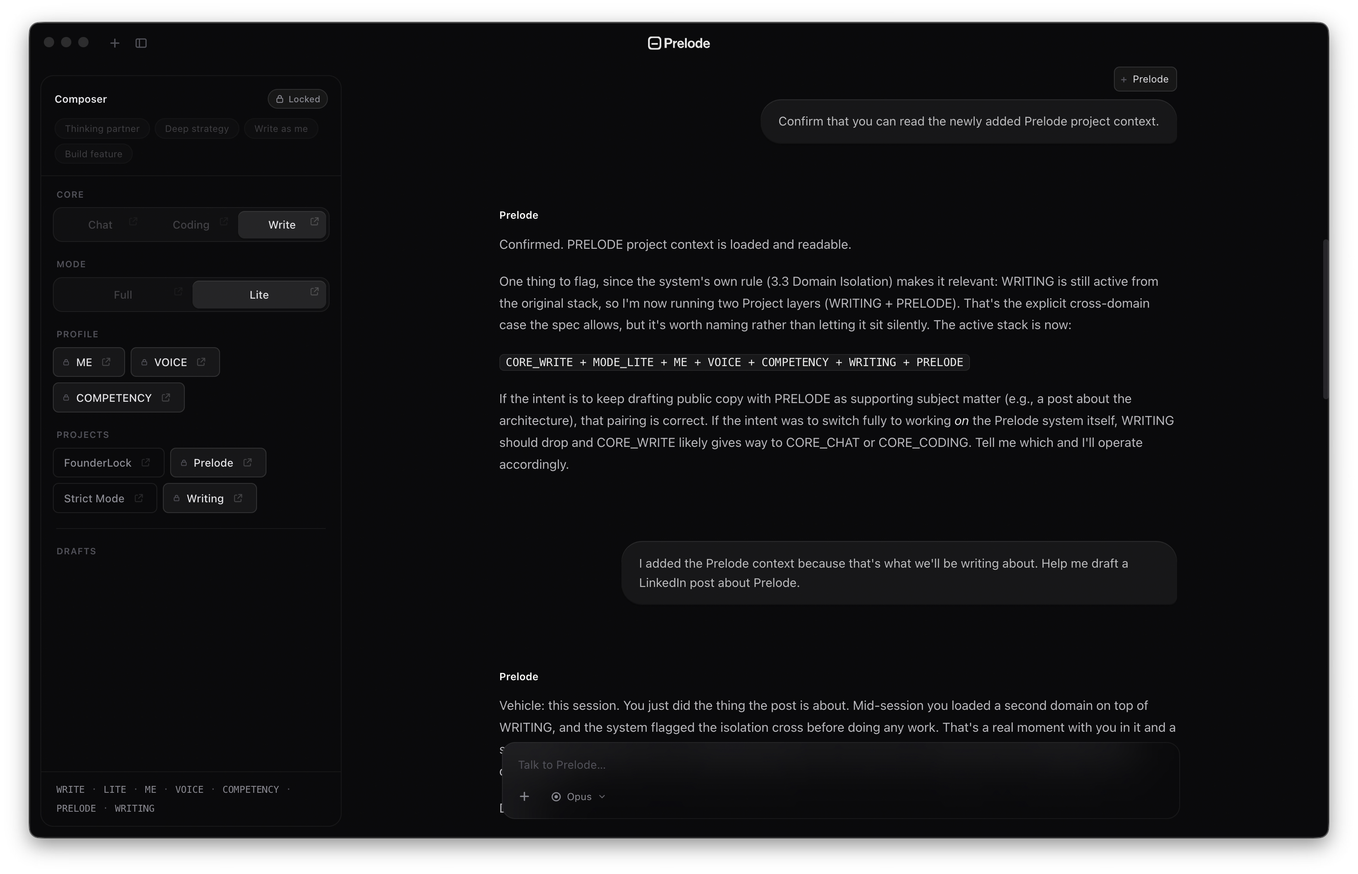Switch mode to Full

(123, 294)
